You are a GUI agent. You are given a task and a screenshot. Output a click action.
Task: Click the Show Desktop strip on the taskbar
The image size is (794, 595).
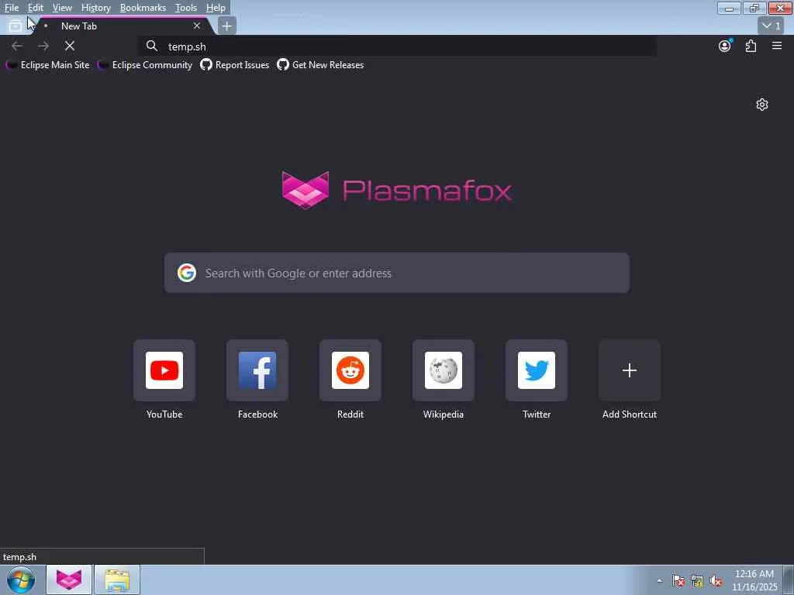[789, 580]
